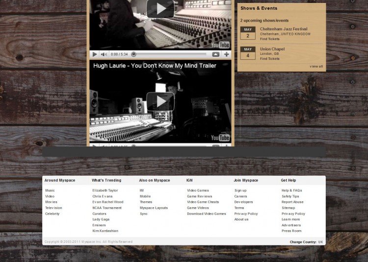Open Music under Around Myspace
The image size is (368, 262).
50,191
